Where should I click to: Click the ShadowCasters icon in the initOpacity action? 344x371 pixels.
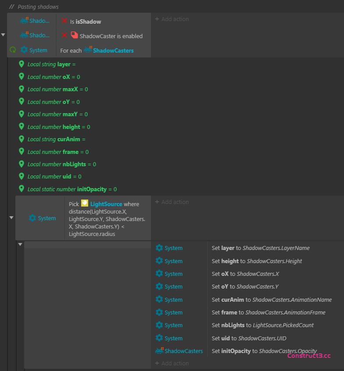[159, 351]
